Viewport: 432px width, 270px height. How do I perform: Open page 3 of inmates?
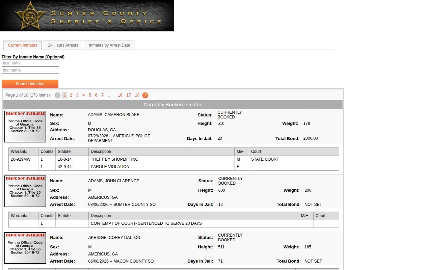coord(77,95)
